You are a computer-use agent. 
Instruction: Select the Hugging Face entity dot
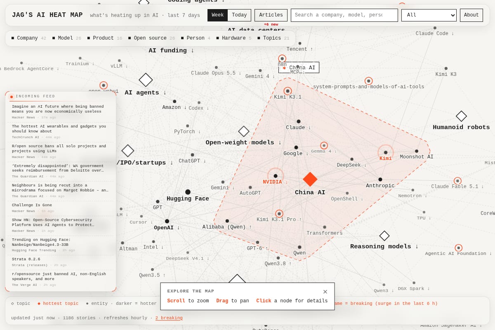pos(188,192)
